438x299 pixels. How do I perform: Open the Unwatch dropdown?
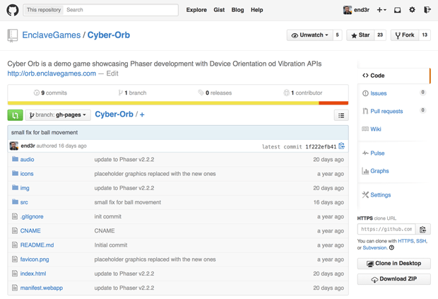tap(309, 35)
